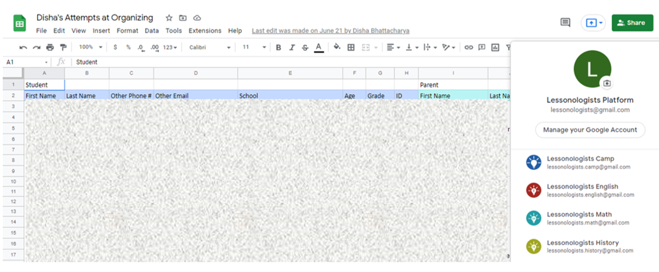Open the View menu
Image resolution: width=659 pixels, height=272 pixels.
tap(79, 31)
